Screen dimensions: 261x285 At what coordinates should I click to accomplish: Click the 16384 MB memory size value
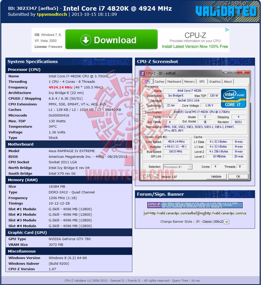pyautogui.click(x=57, y=186)
